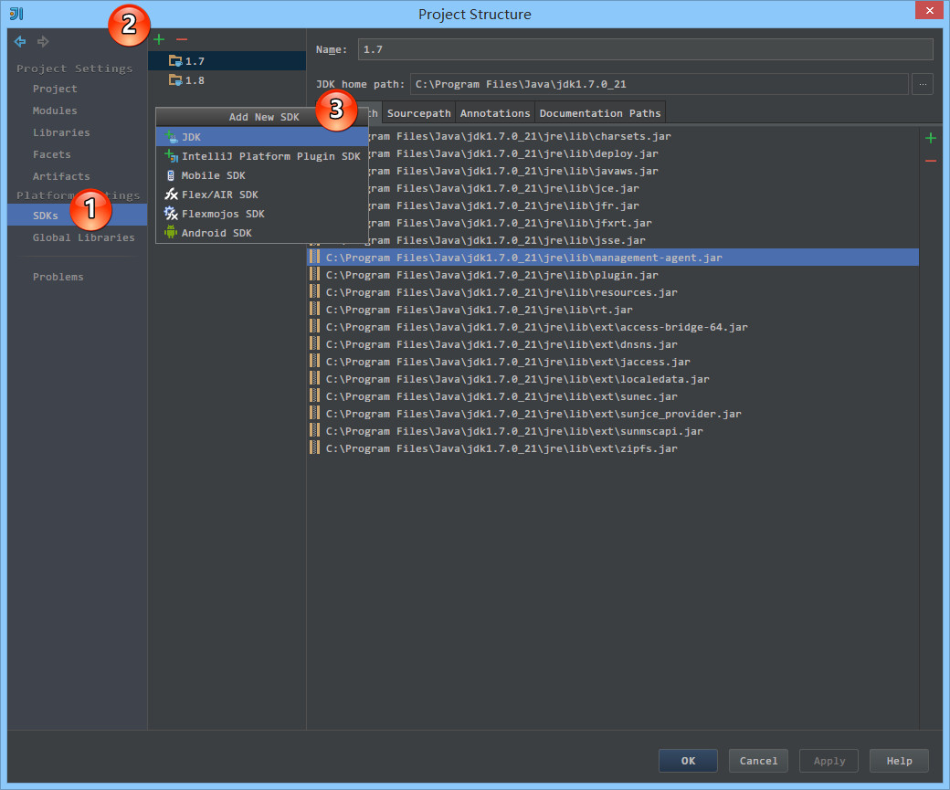Browse for the JDK home path
This screenshot has width=950, height=790.
(x=923, y=84)
